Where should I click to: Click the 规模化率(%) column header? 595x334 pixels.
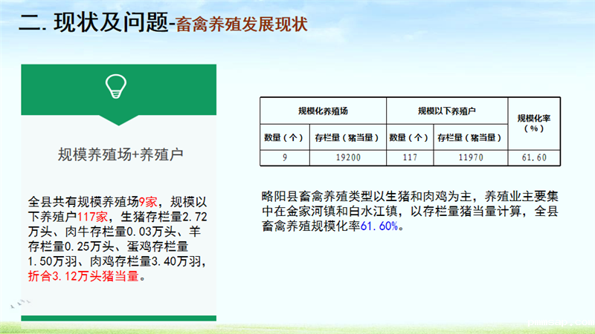(x=532, y=123)
